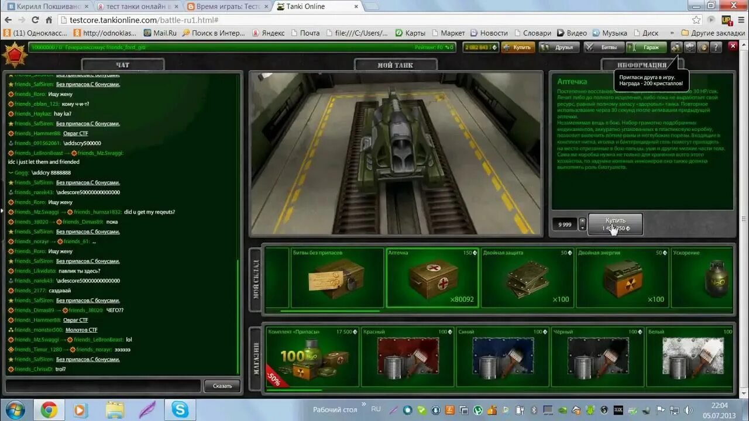Image resolution: width=749 pixels, height=421 pixels.
Task: Open the Карты bookmark
Action: (410, 33)
